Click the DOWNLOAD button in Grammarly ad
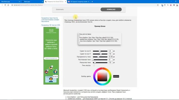Viewport: 179px width, 100px height. (111, 9)
